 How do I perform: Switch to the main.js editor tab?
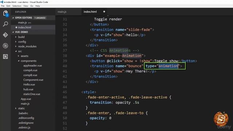pos(62,12)
